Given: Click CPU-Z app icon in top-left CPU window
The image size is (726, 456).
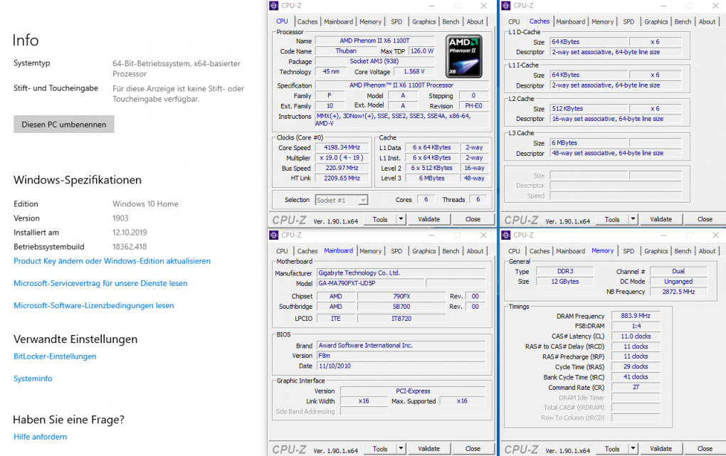Looking at the screenshot, I should click(x=273, y=6).
